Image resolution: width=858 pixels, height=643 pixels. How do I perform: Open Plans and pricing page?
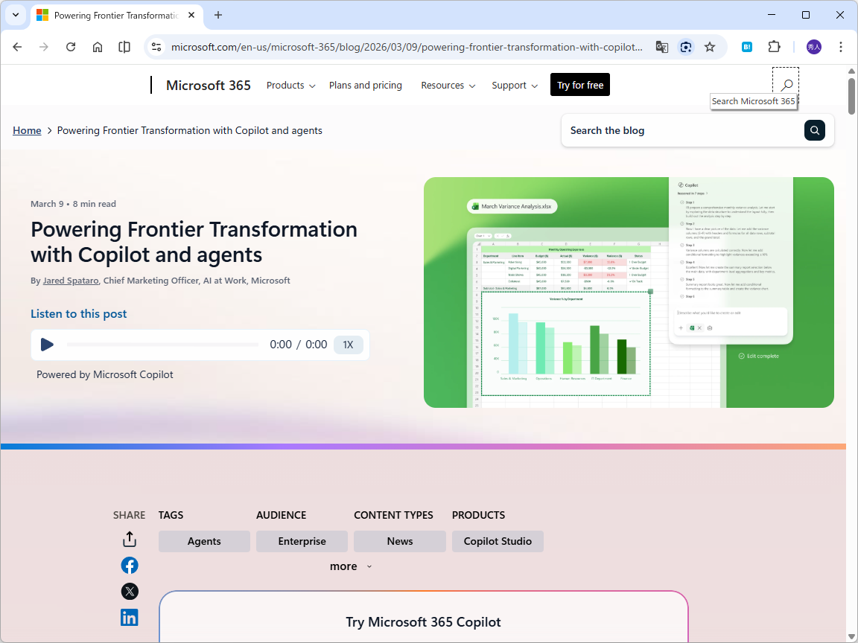pos(366,86)
